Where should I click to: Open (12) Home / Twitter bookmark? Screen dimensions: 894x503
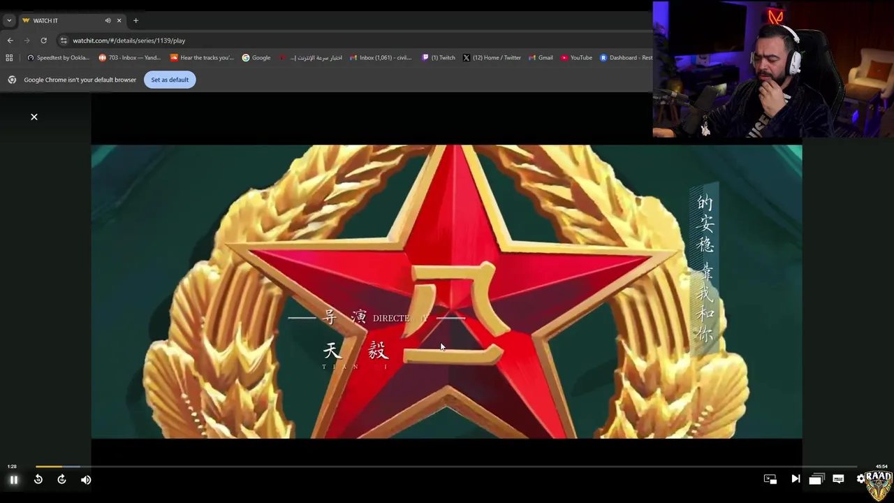click(x=492, y=58)
